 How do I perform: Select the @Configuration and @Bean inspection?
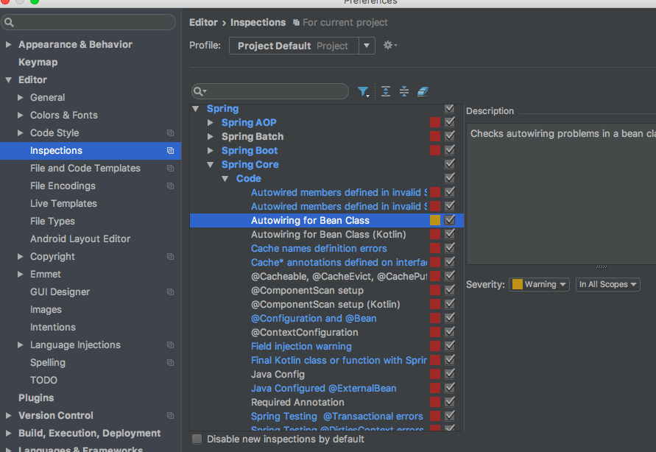tap(314, 318)
